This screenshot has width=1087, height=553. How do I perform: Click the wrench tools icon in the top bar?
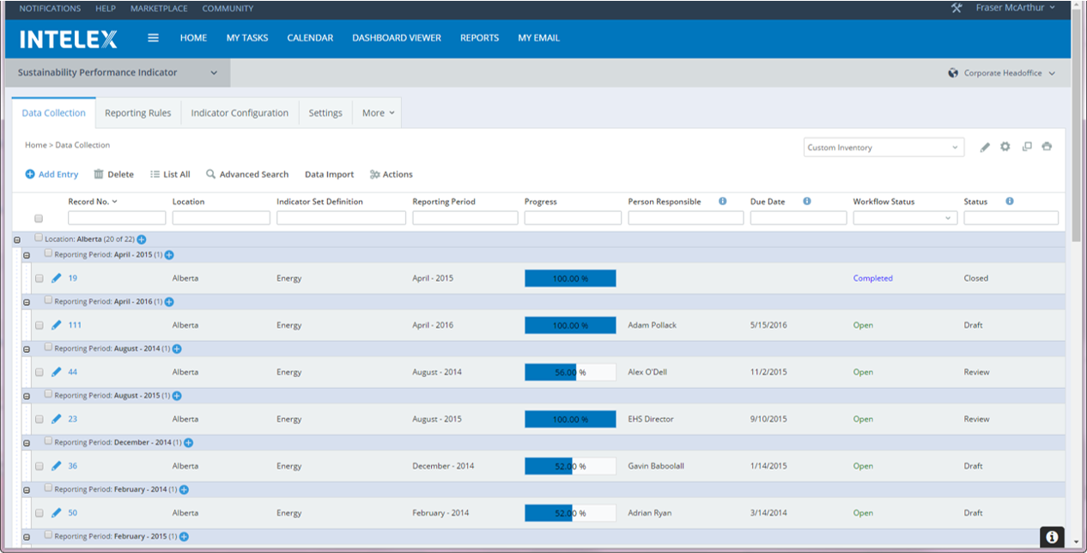point(955,8)
